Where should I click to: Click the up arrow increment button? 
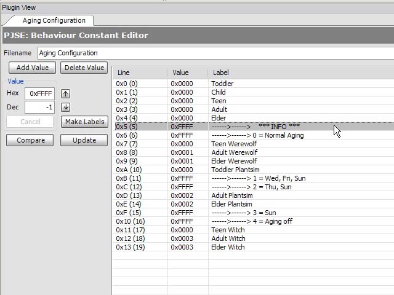(66, 94)
